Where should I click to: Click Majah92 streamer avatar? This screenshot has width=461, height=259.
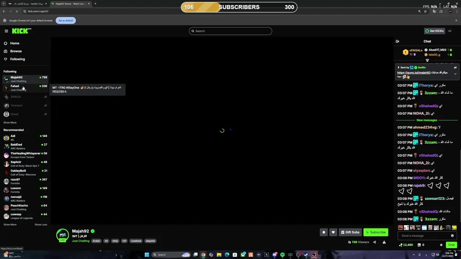63,235
